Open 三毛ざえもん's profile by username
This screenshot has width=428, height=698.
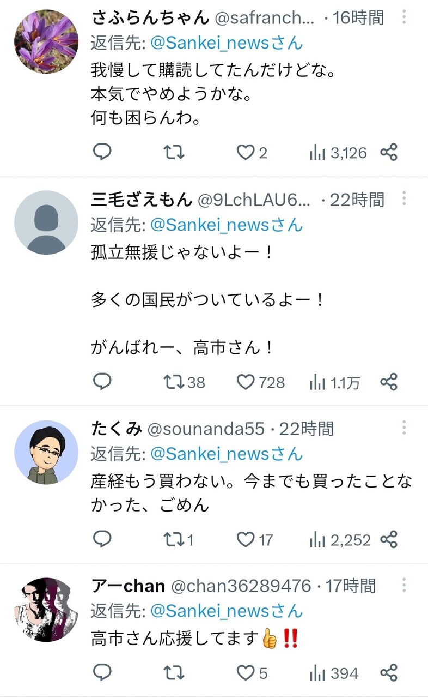pos(142,200)
